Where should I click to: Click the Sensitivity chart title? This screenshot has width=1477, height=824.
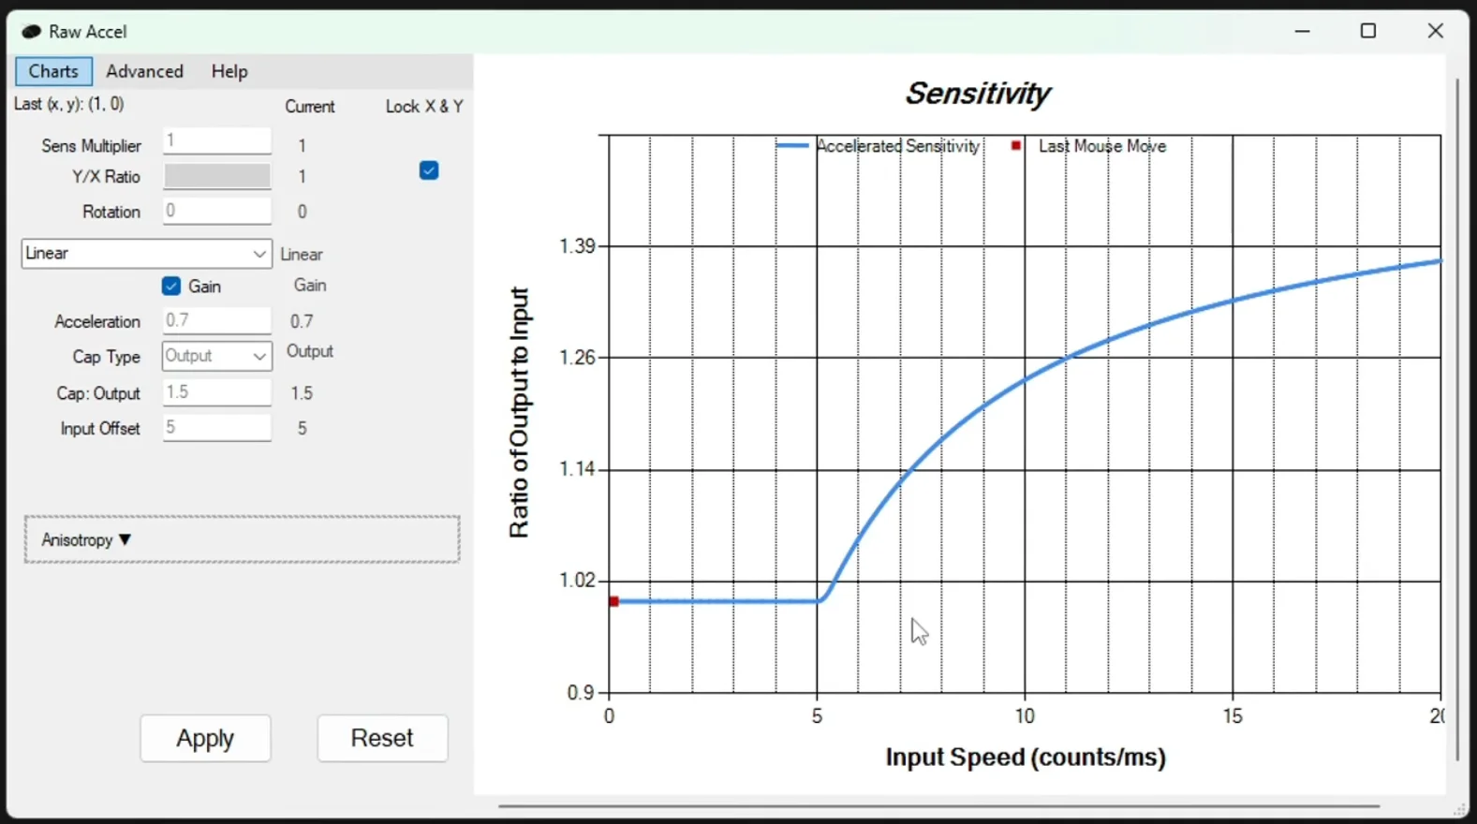977,94
